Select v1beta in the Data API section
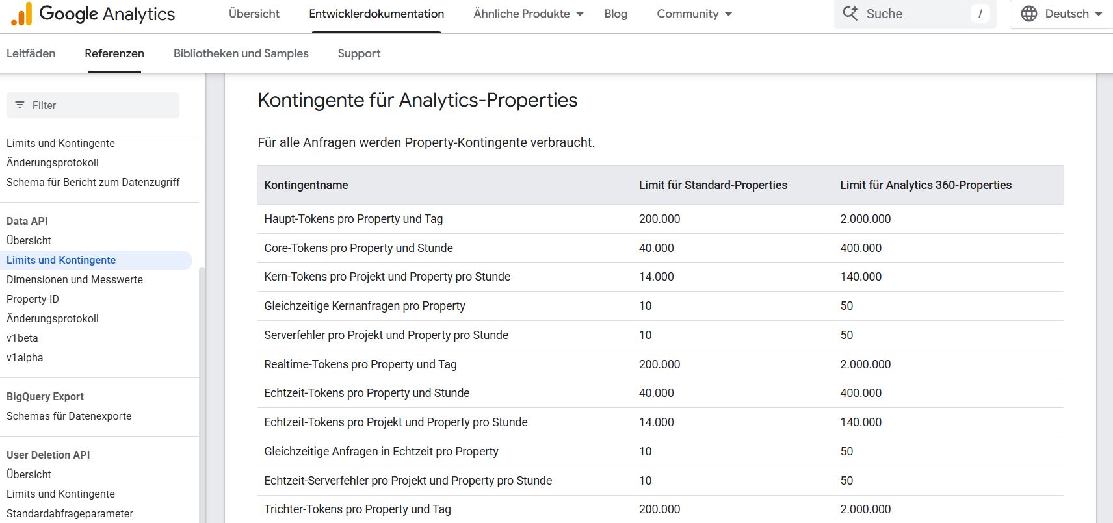The width and height of the screenshot is (1113, 523). [22, 338]
